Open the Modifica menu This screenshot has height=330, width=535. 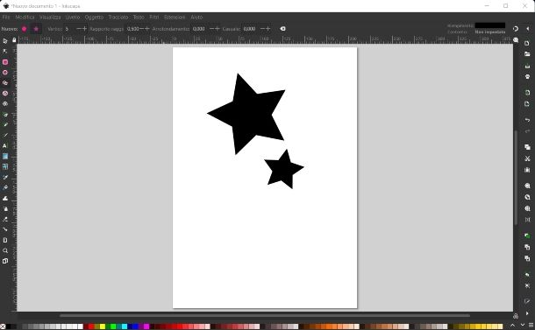(x=25, y=17)
